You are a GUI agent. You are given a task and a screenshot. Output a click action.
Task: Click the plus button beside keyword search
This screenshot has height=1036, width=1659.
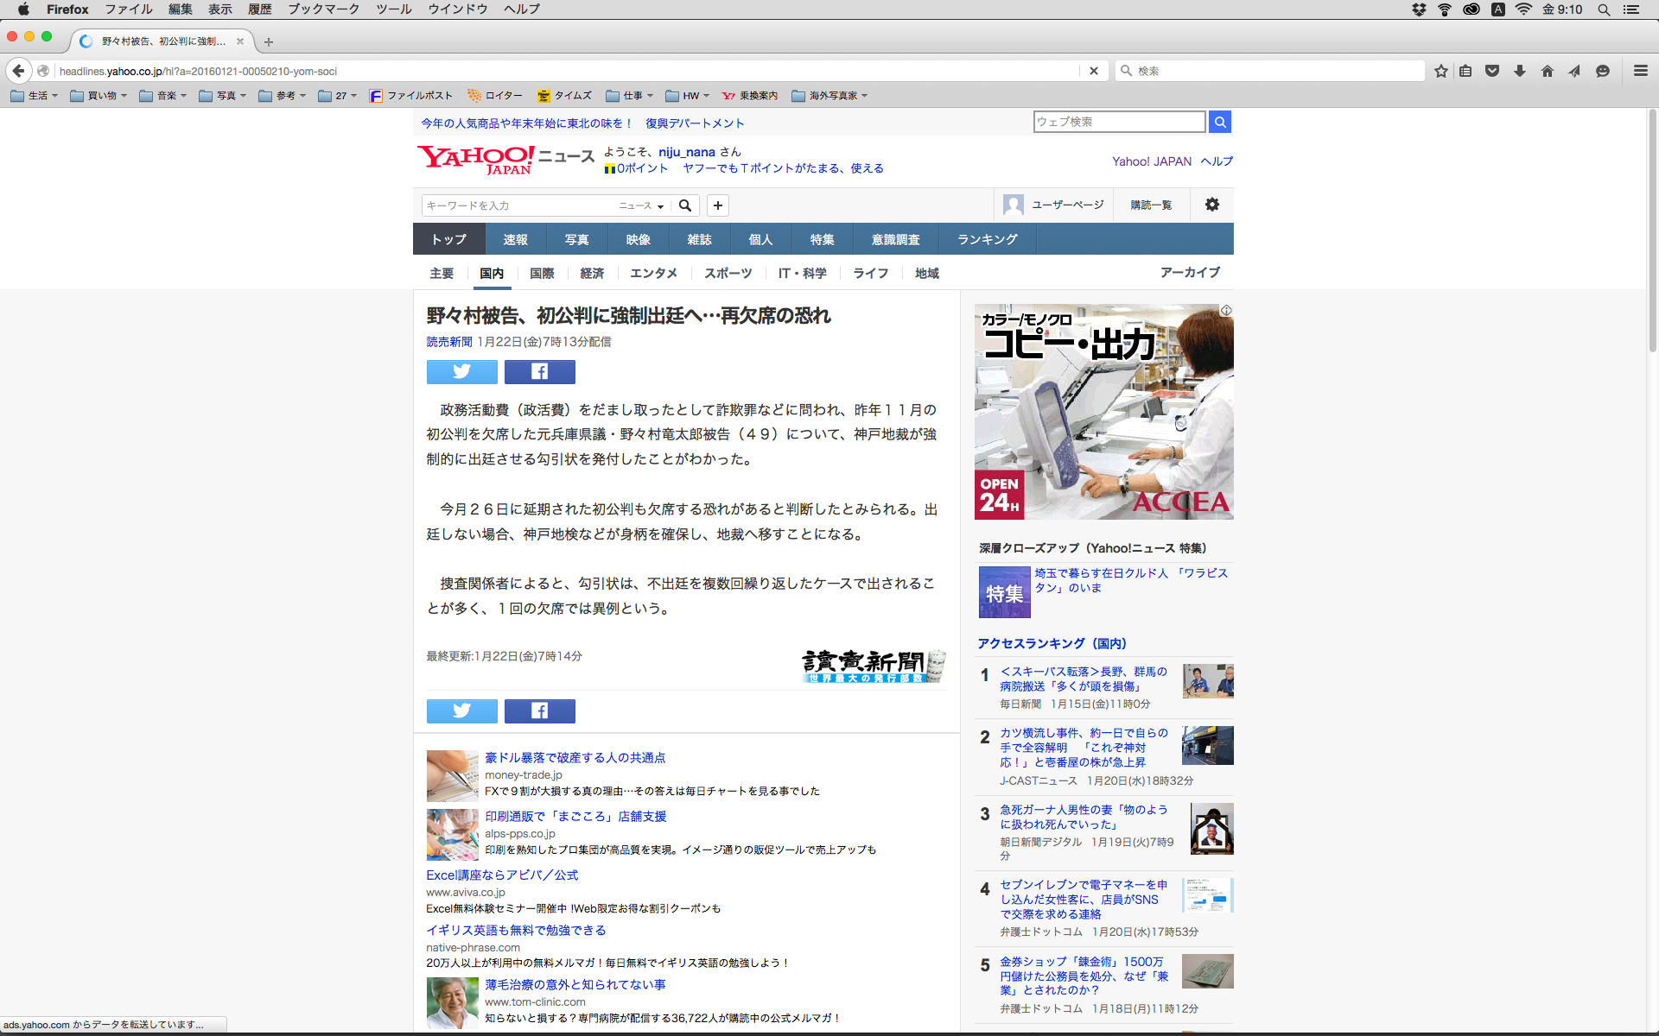(x=717, y=205)
